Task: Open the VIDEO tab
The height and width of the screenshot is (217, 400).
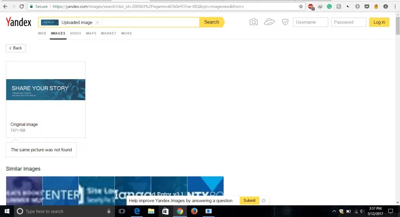Action: 75,34
